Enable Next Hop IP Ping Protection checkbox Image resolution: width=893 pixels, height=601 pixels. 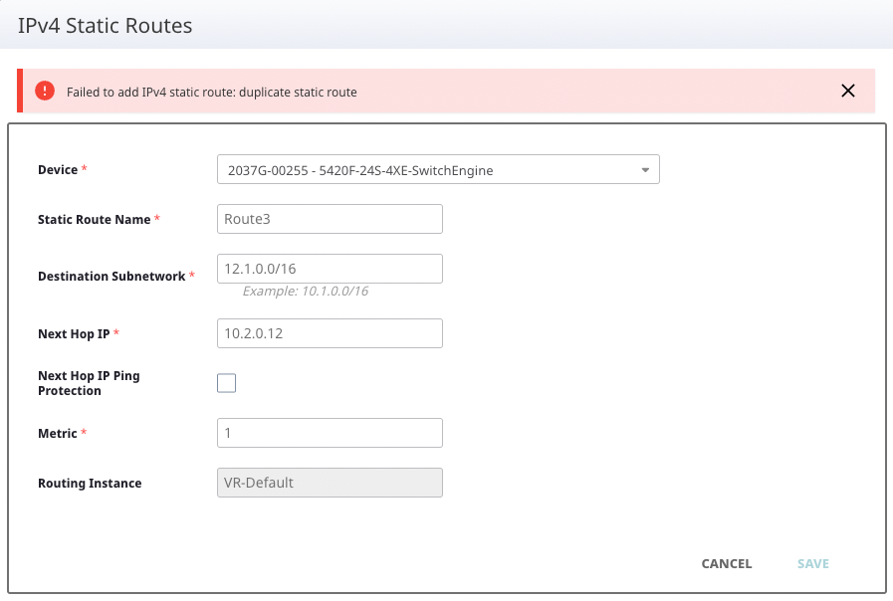coord(227,383)
